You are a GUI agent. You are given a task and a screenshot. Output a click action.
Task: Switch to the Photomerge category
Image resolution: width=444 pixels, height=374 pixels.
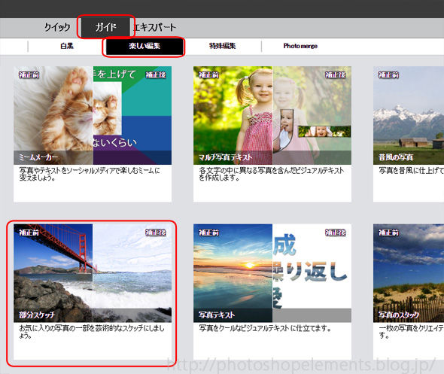pyautogui.click(x=300, y=46)
